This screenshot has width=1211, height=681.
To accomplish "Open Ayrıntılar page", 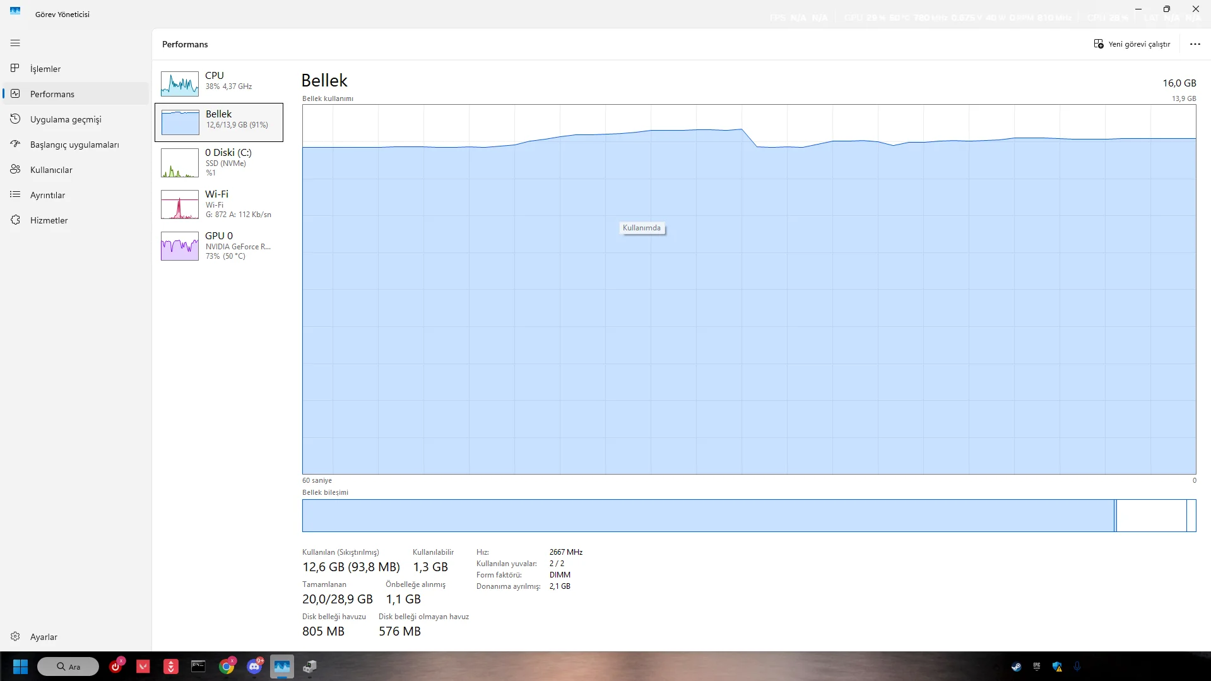I will [x=76, y=194].
